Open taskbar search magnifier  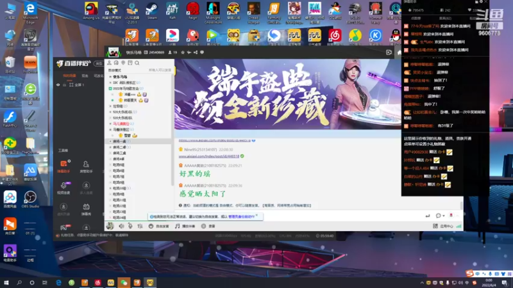19,283
